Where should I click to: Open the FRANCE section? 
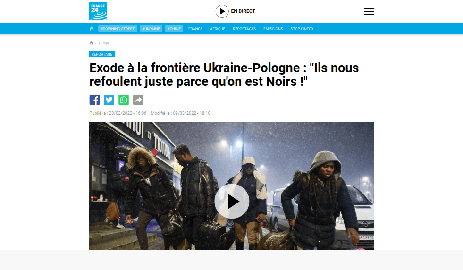195,29
